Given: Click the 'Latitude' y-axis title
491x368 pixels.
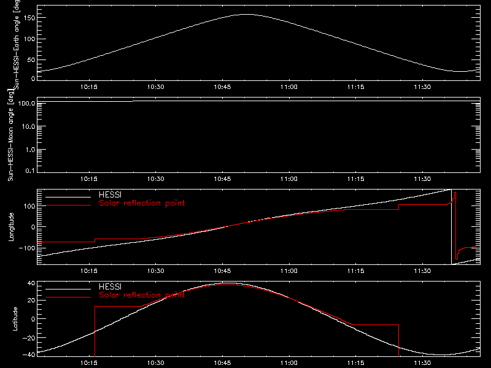Looking at the screenshot, I should 15,319.
